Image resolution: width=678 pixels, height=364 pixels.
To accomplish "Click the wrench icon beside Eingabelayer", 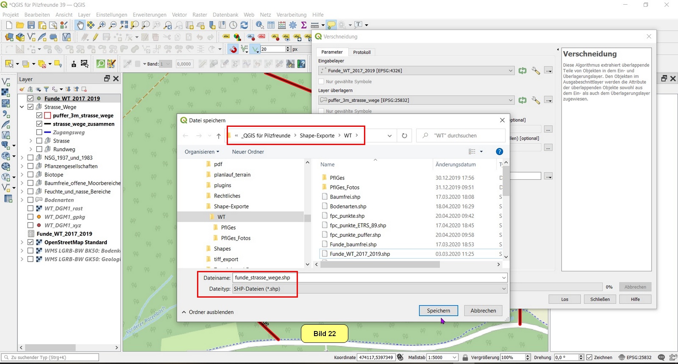I will [x=536, y=71].
